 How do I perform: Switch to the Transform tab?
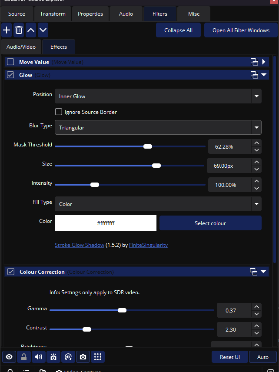(x=53, y=14)
